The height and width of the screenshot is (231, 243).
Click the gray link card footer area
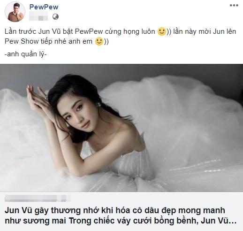tap(121, 211)
